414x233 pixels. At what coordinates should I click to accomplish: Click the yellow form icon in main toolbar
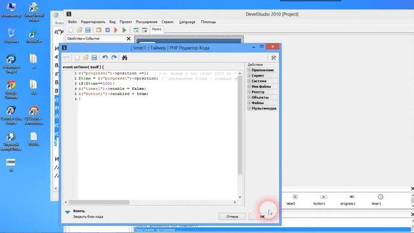(99, 30)
